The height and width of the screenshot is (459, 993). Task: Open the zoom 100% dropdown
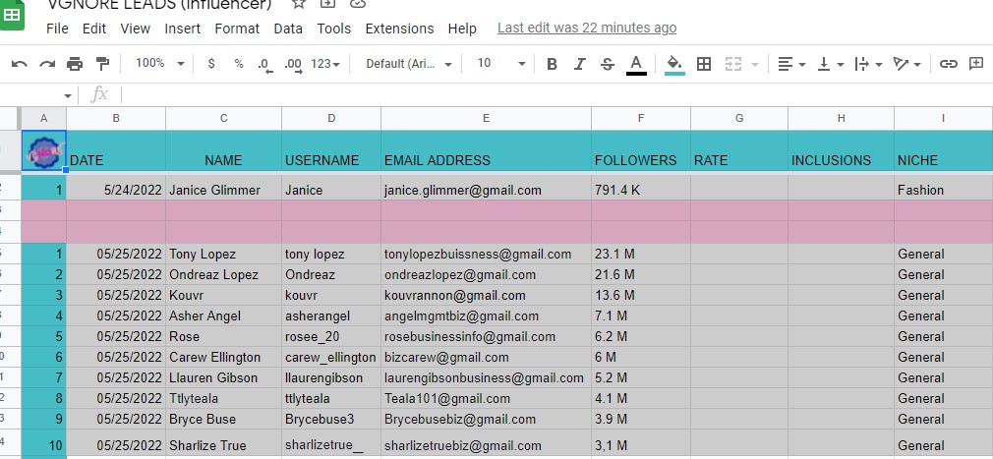click(160, 63)
